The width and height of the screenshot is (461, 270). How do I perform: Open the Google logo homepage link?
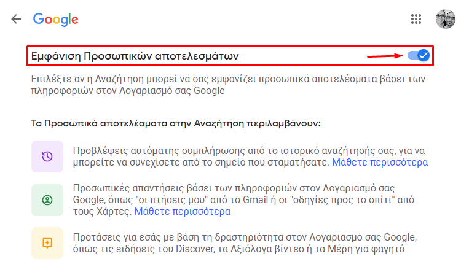tap(55, 20)
